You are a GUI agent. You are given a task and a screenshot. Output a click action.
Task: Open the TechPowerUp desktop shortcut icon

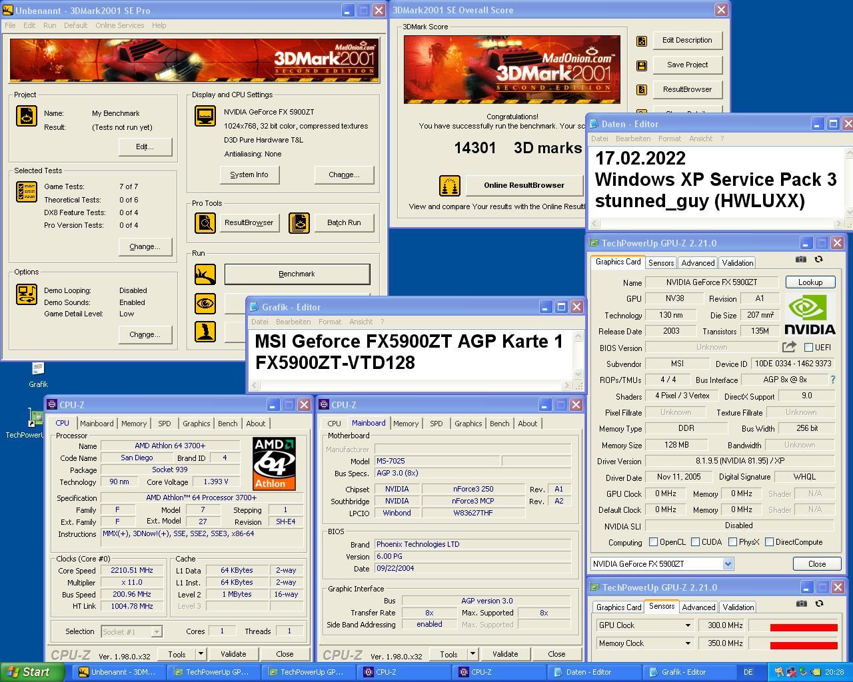[x=35, y=418]
